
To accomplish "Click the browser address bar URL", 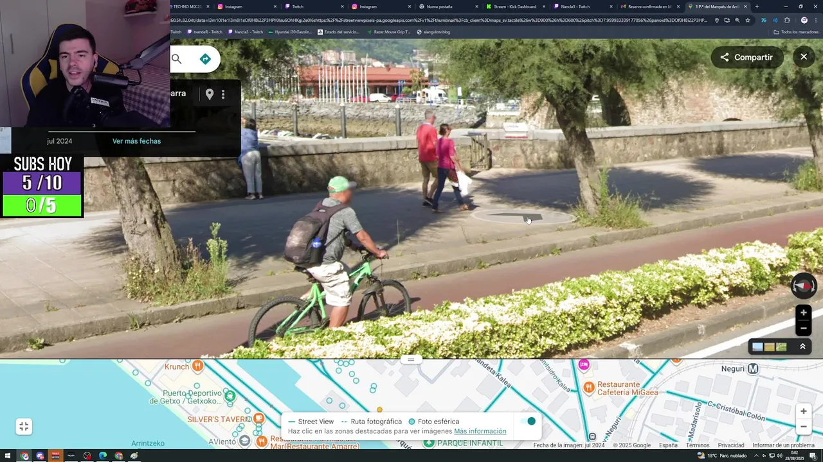I will point(439,21).
